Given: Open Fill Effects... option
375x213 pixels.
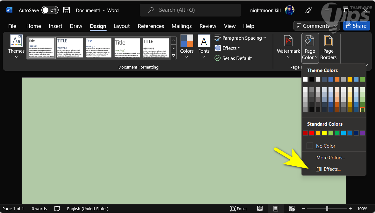Looking at the screenshot, I should tap(334, 169).
